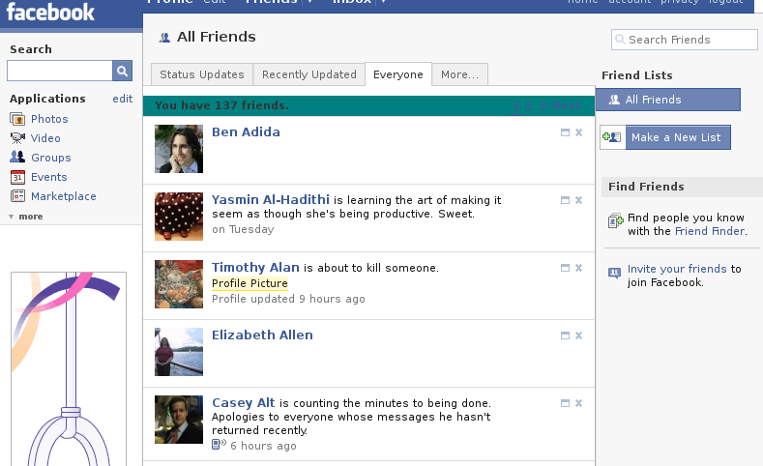Click the Make a New List button
Viewport: 763px width, 466px height.
(678, 137)
